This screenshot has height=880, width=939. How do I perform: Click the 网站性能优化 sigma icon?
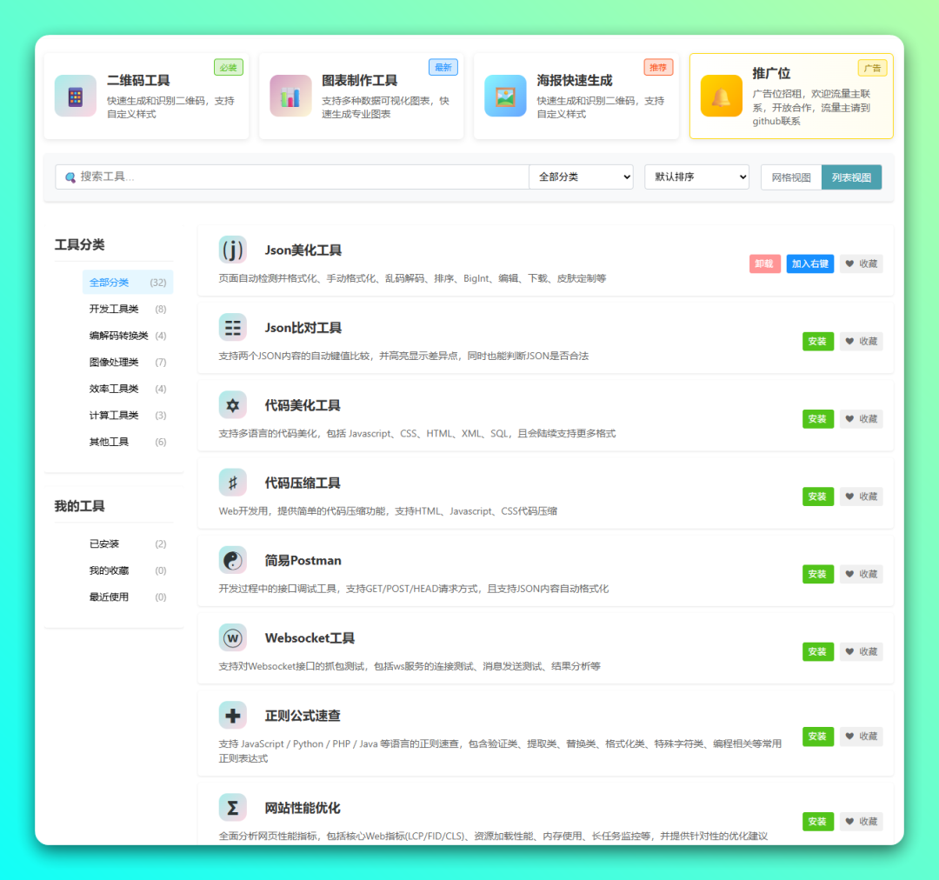[232, 807]
